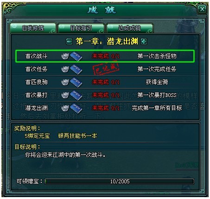Switch to the 达成成就 tab

[x=129, y=28]
